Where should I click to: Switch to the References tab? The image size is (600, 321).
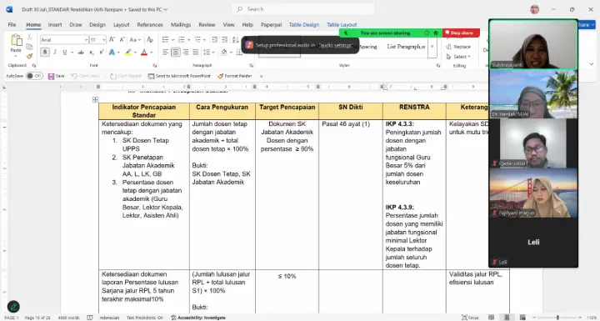[150, 24]
